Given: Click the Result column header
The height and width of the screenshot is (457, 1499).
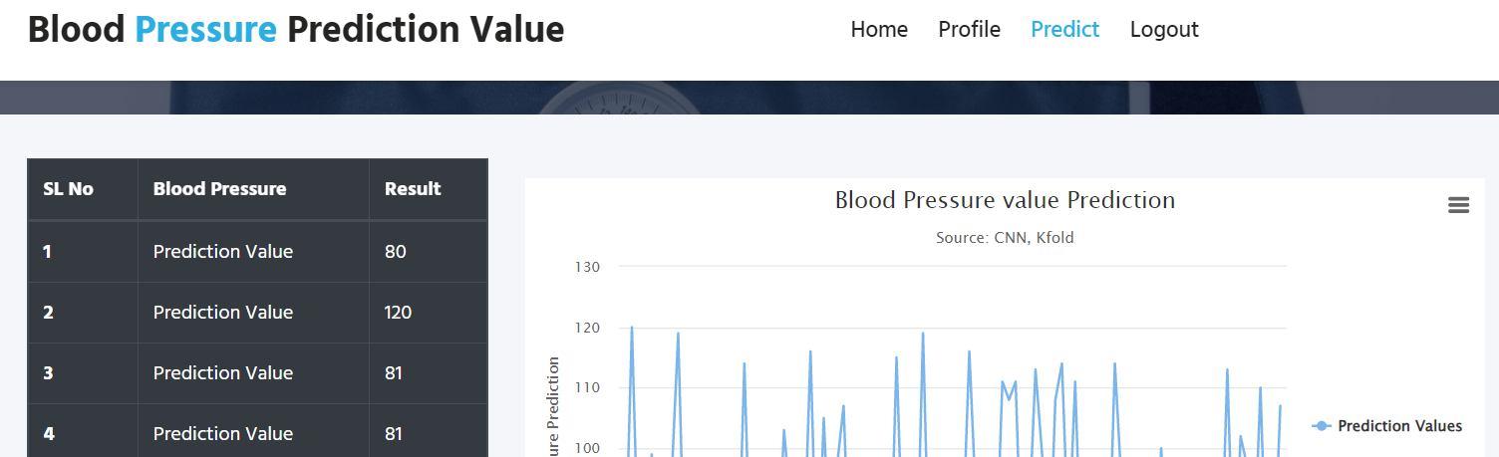Looking at the screenshot, I should pyautogui.click(x=428, y=189).
